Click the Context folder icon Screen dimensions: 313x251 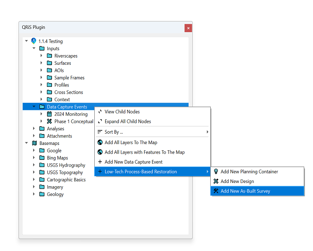coord(49,99)
